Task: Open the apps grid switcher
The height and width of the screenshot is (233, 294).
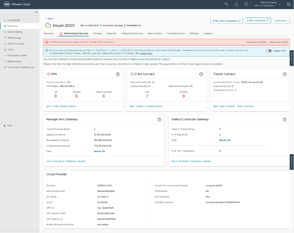Action: point(289,4)
